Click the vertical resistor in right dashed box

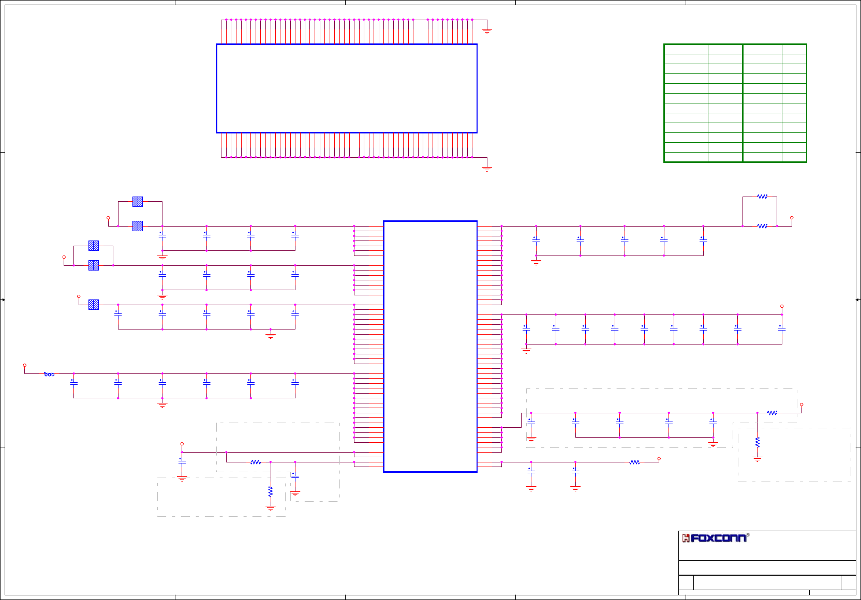[x=758, y=443]
